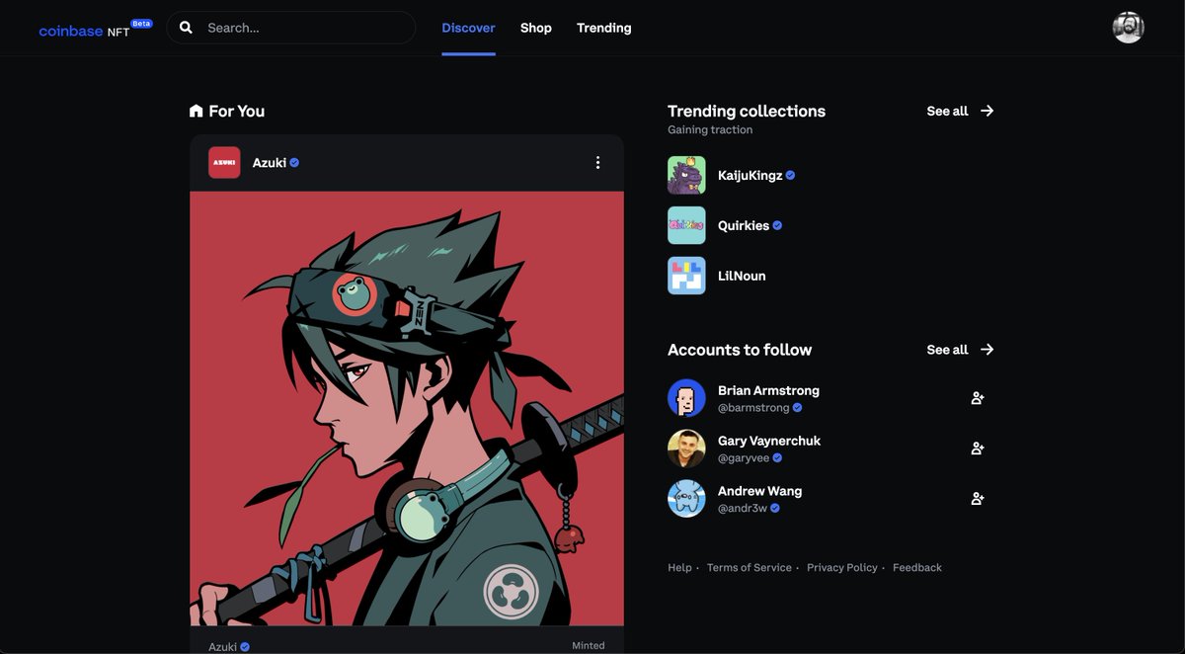Open the Azuki collection avatar

224,162
